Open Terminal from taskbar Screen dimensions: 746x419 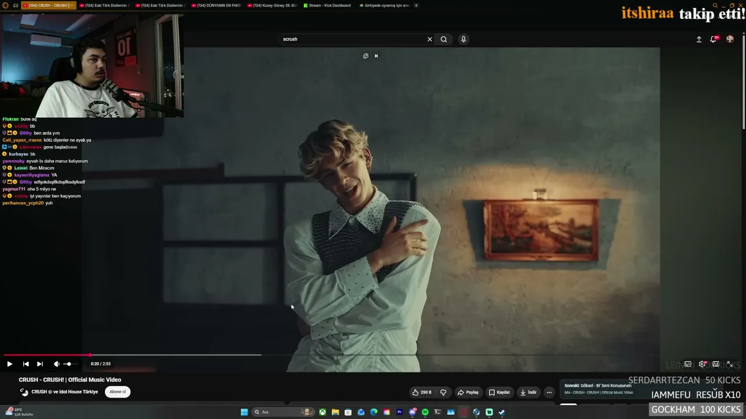click(x=438, y=412)
